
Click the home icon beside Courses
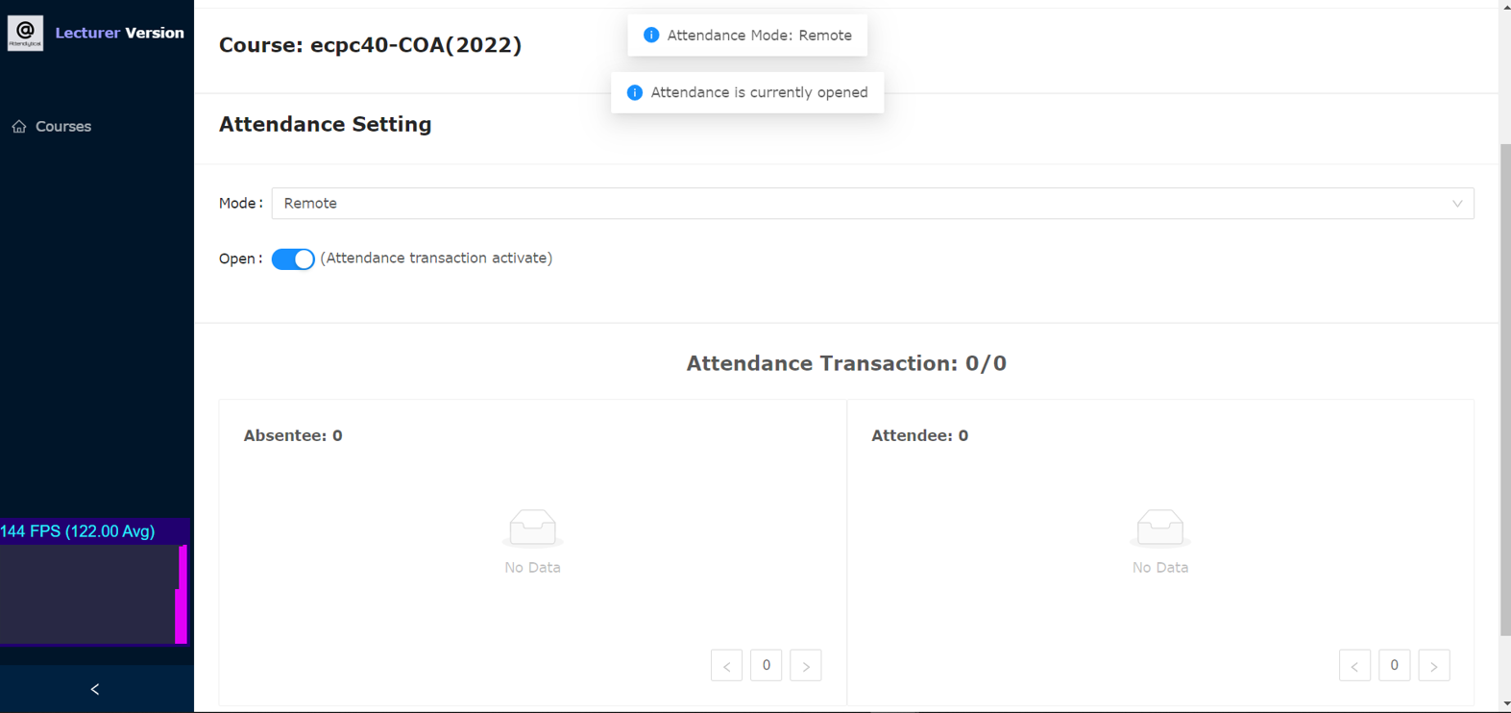(18, 126)
